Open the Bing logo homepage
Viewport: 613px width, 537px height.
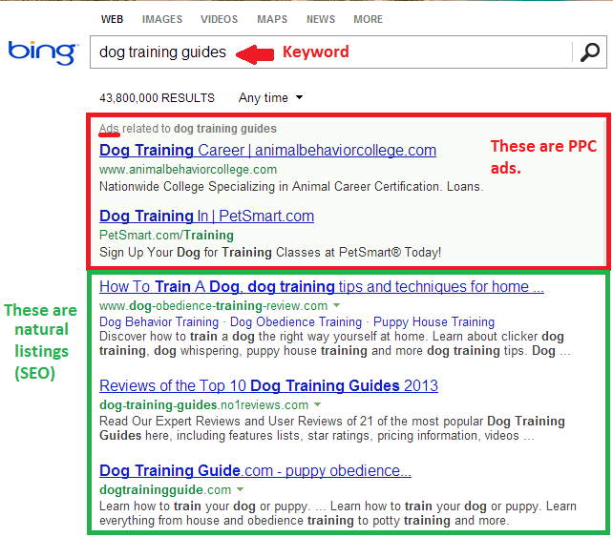(x=43, y=52)
